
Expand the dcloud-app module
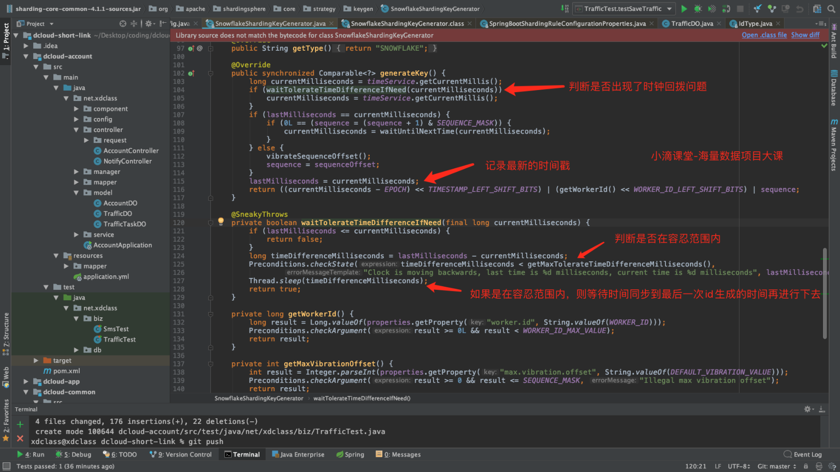click(26, 381)
